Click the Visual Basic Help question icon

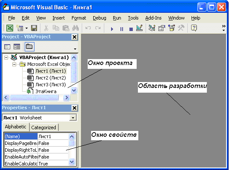pyautogui.click(x=194, y=28)
